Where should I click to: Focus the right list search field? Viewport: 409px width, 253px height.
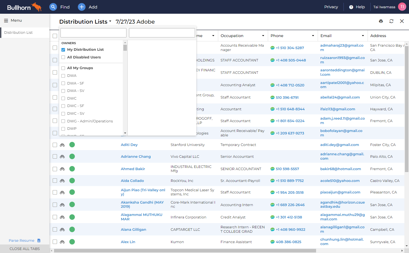162,33
